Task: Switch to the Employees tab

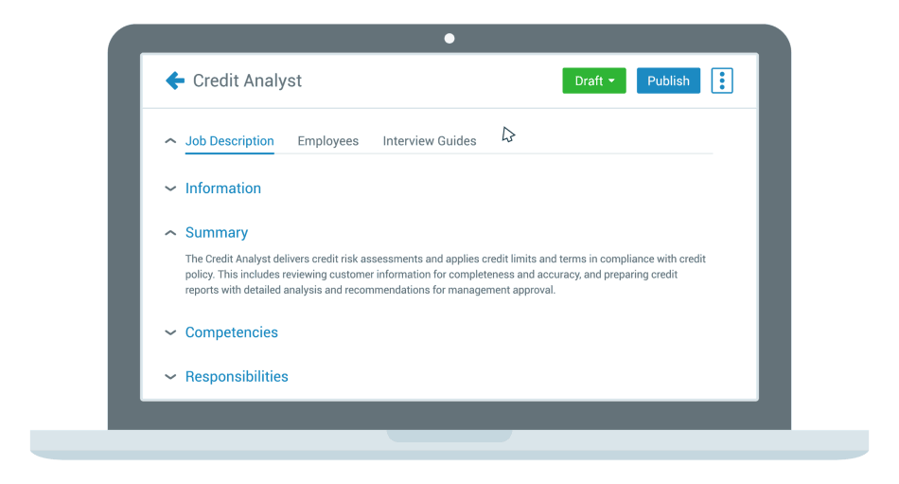Action: point(327,141)
